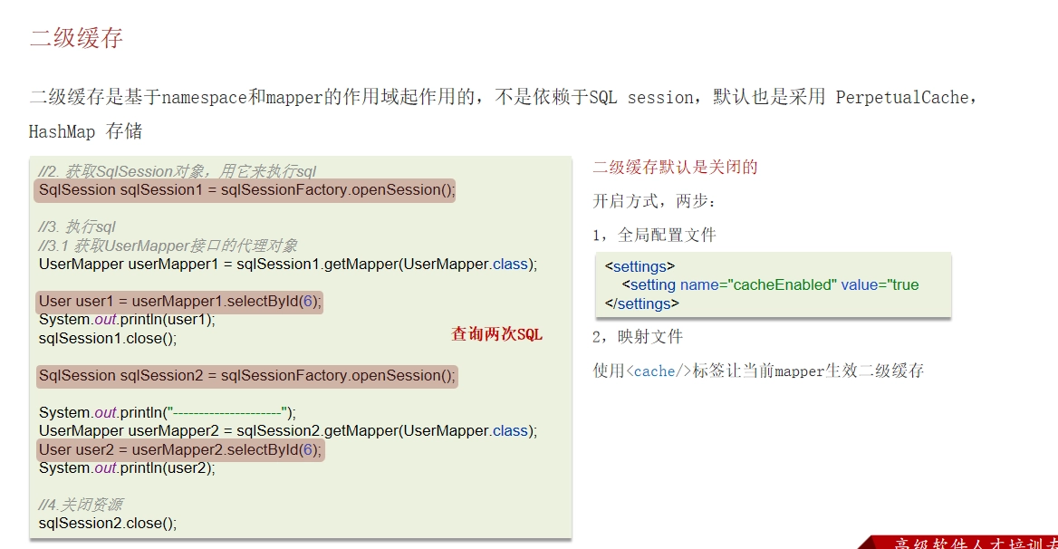This screenshot has width=1058, height=549.
Task: Click the 2，映射文件 step label
Action: [x=638, y=336]
